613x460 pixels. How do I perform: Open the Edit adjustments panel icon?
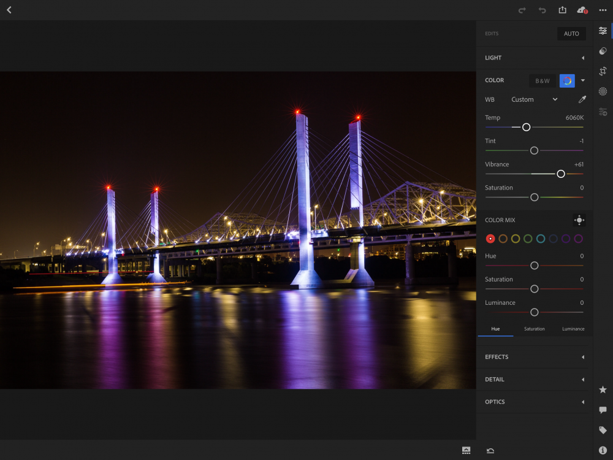pos(603,31)
